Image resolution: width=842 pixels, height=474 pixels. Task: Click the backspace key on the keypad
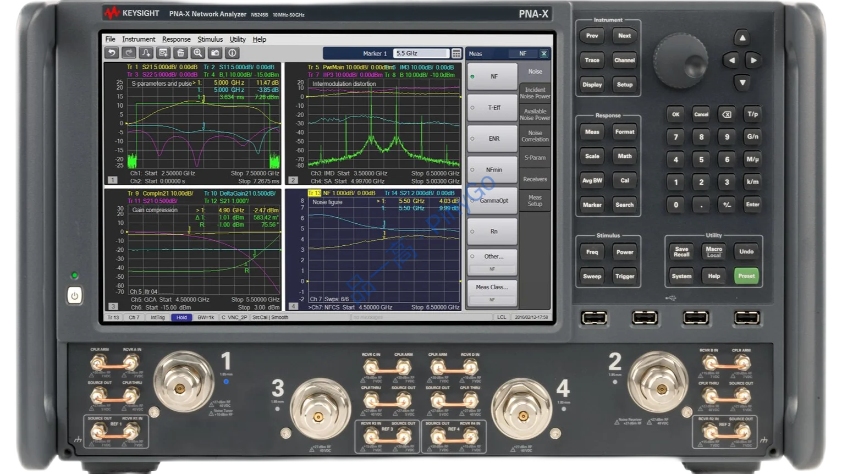click(x=727, y=114)
